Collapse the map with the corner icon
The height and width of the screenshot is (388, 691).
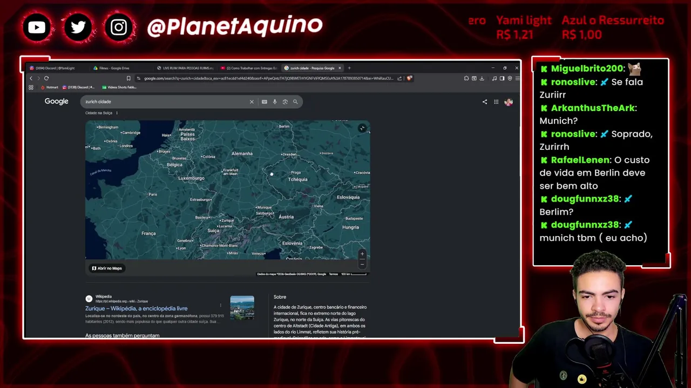(362, 128)
